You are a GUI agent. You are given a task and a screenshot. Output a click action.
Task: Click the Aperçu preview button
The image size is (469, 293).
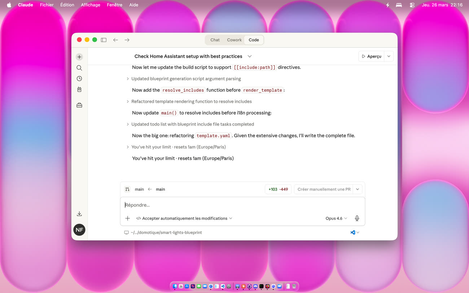pos(371,56)
